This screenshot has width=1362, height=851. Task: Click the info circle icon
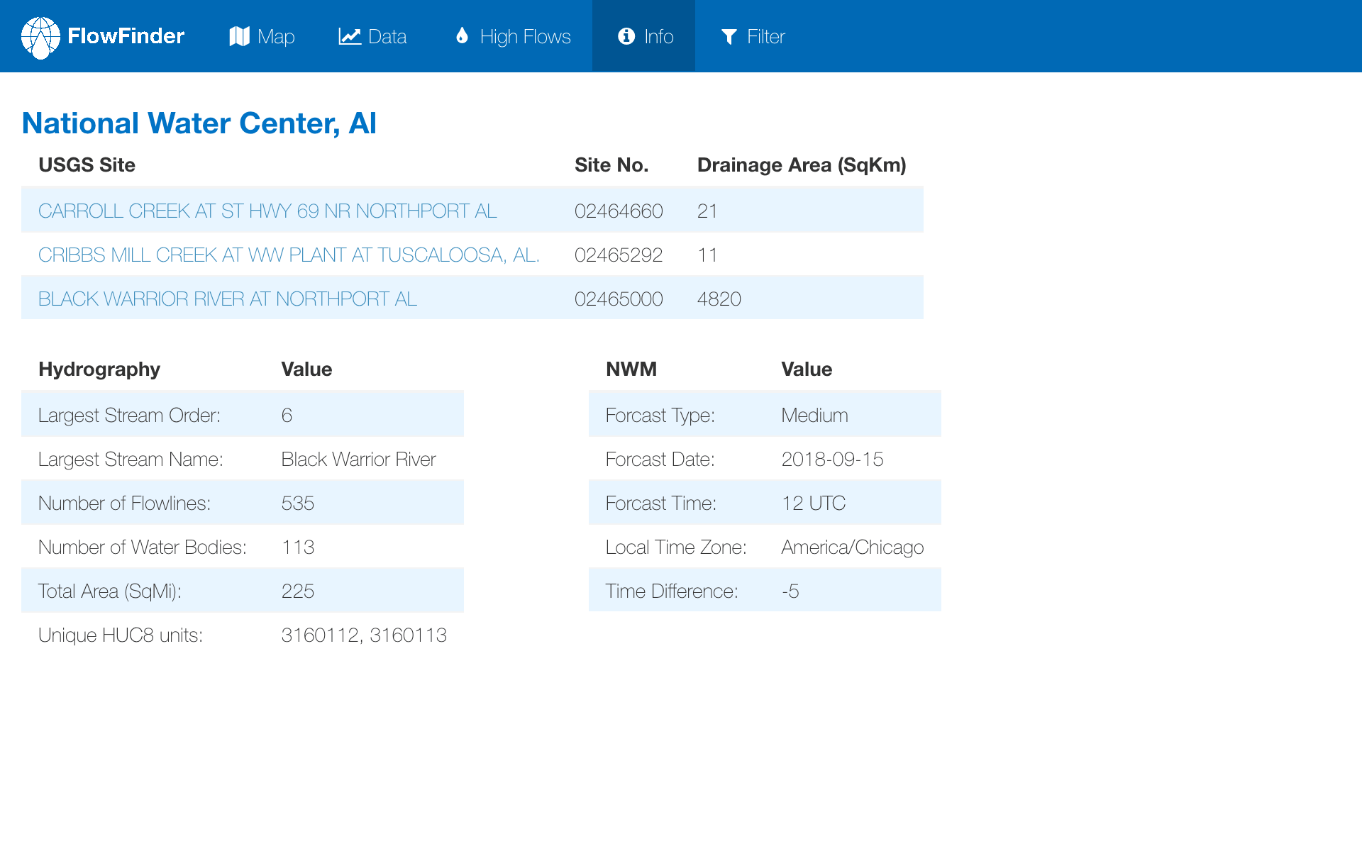click(x=626, y=36)
